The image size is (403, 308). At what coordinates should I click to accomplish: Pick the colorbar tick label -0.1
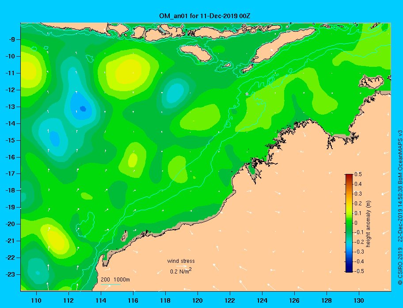tap(359, 232)
